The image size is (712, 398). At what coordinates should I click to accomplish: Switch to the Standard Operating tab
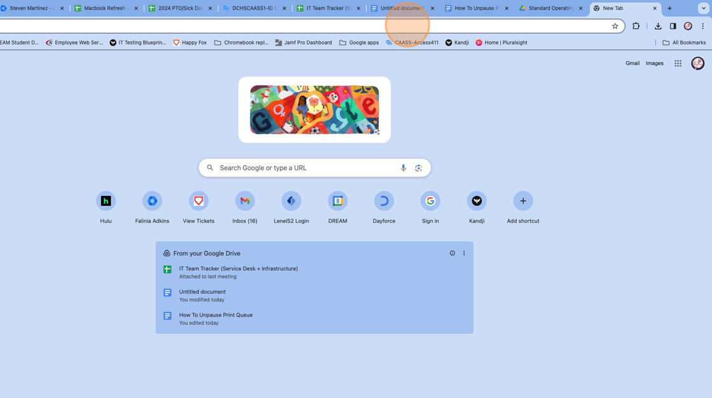coord(551,8)
